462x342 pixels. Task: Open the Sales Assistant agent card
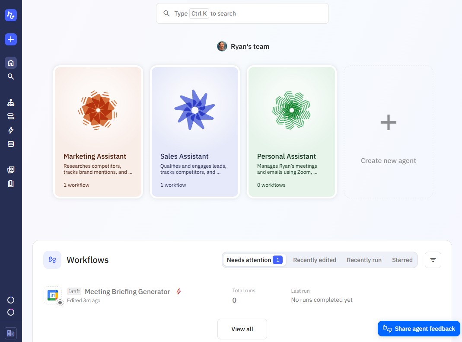pyautogui.click(x=194, y=131)
